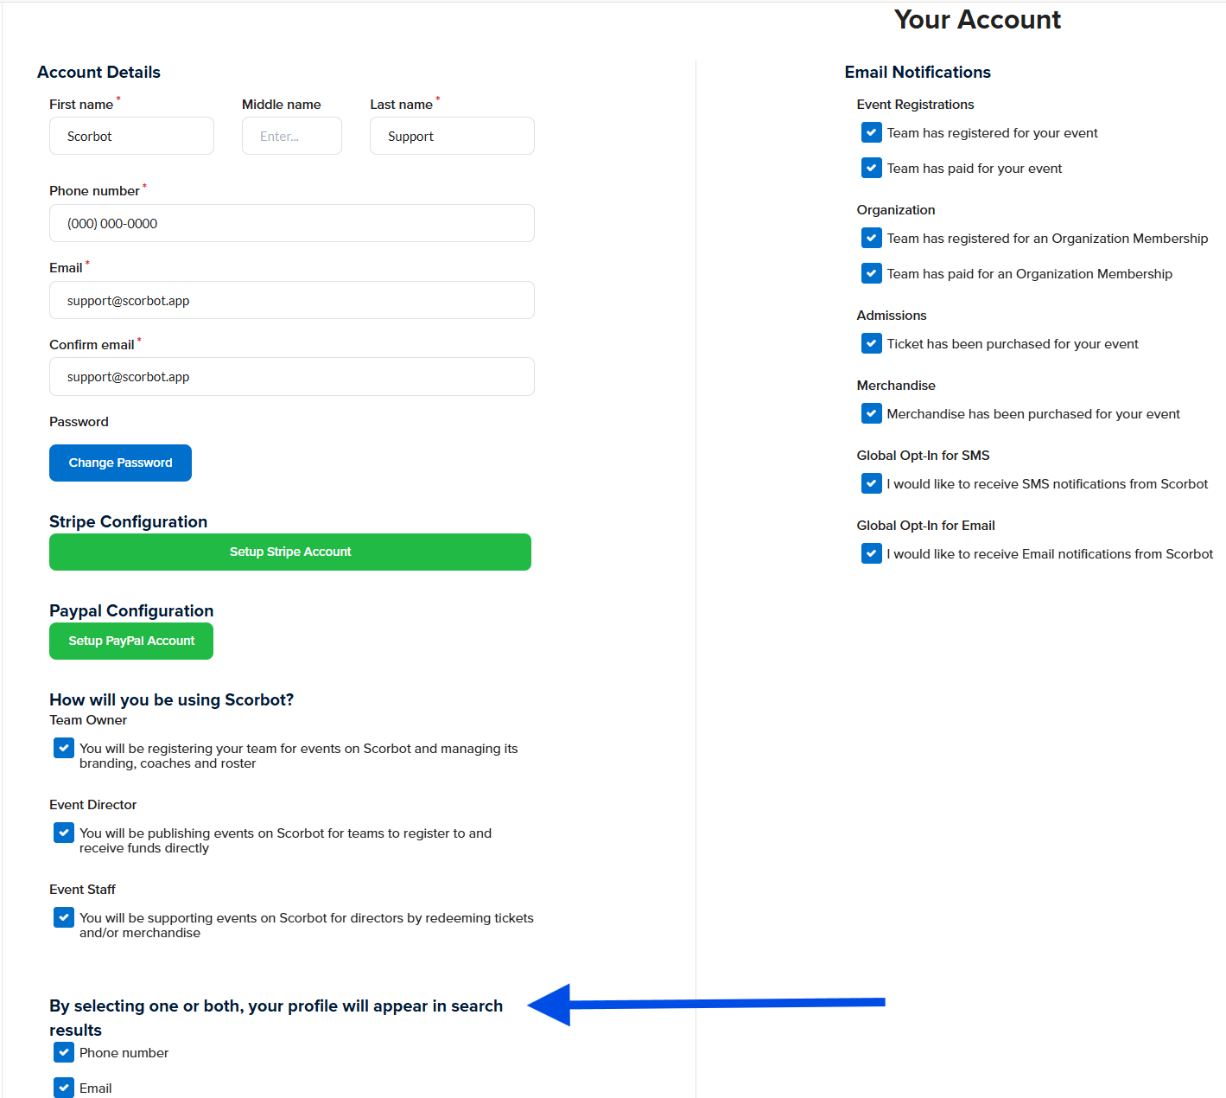1226x1098 pixels.
Task: Click the Email address input
Action: click(291, 301)
